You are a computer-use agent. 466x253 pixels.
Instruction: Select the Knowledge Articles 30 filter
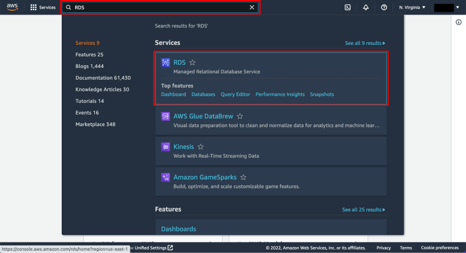pos(103,89)
